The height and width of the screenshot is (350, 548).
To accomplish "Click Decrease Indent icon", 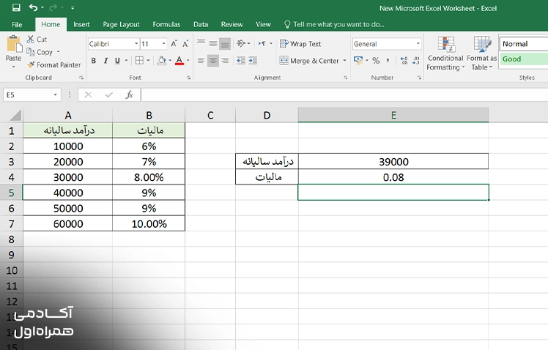I will [x=241, y=61].
